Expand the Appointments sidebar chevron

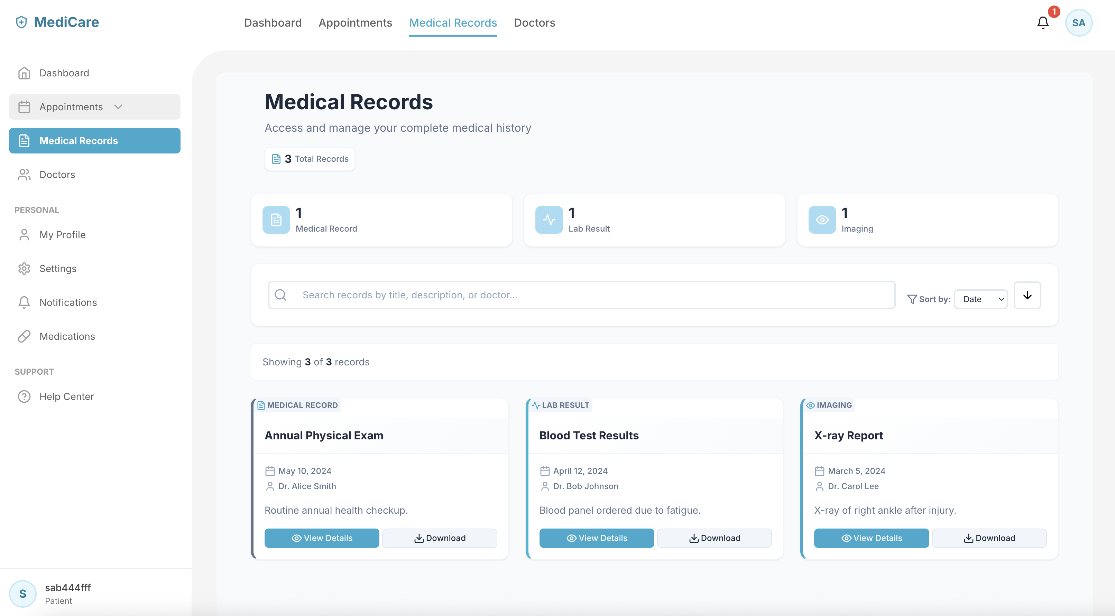118,107
